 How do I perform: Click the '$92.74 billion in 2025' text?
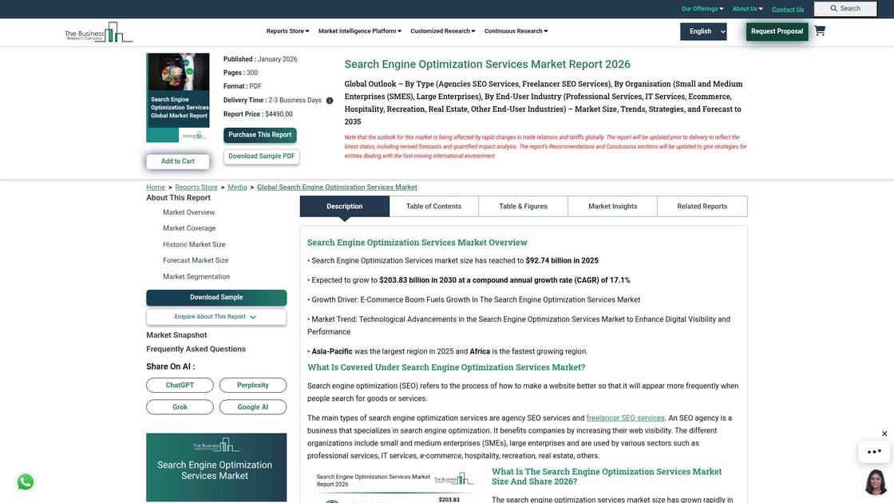pos(562,260)
